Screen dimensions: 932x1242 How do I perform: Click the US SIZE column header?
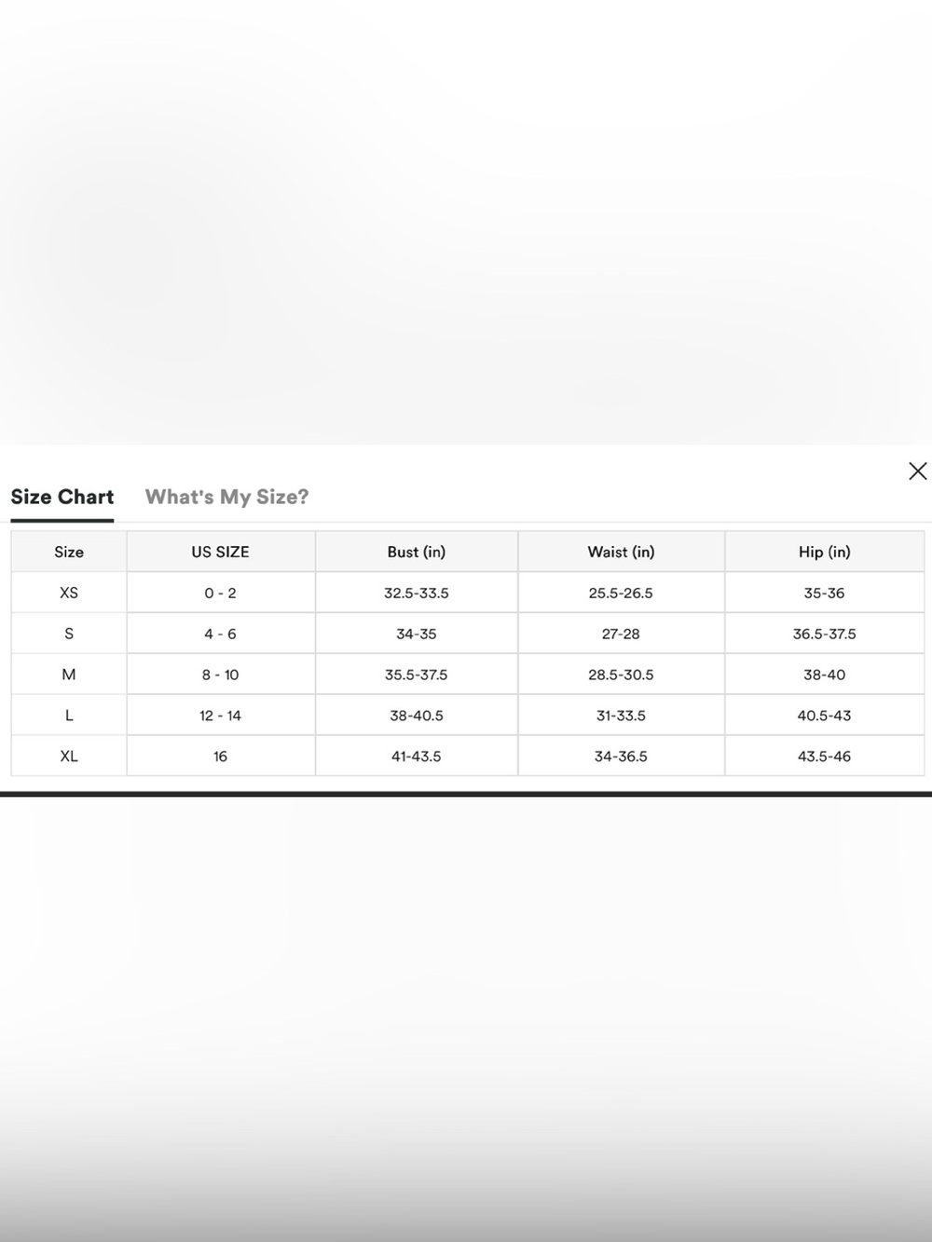click(x=221, y=552)
